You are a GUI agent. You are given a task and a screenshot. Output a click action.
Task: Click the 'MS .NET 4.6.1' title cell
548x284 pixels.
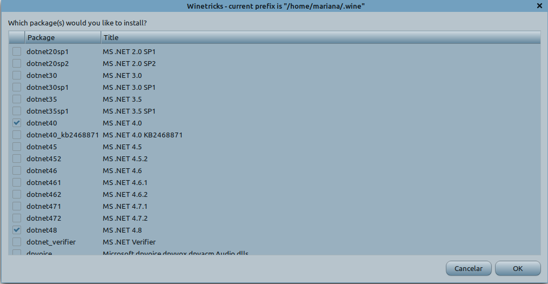125,183
